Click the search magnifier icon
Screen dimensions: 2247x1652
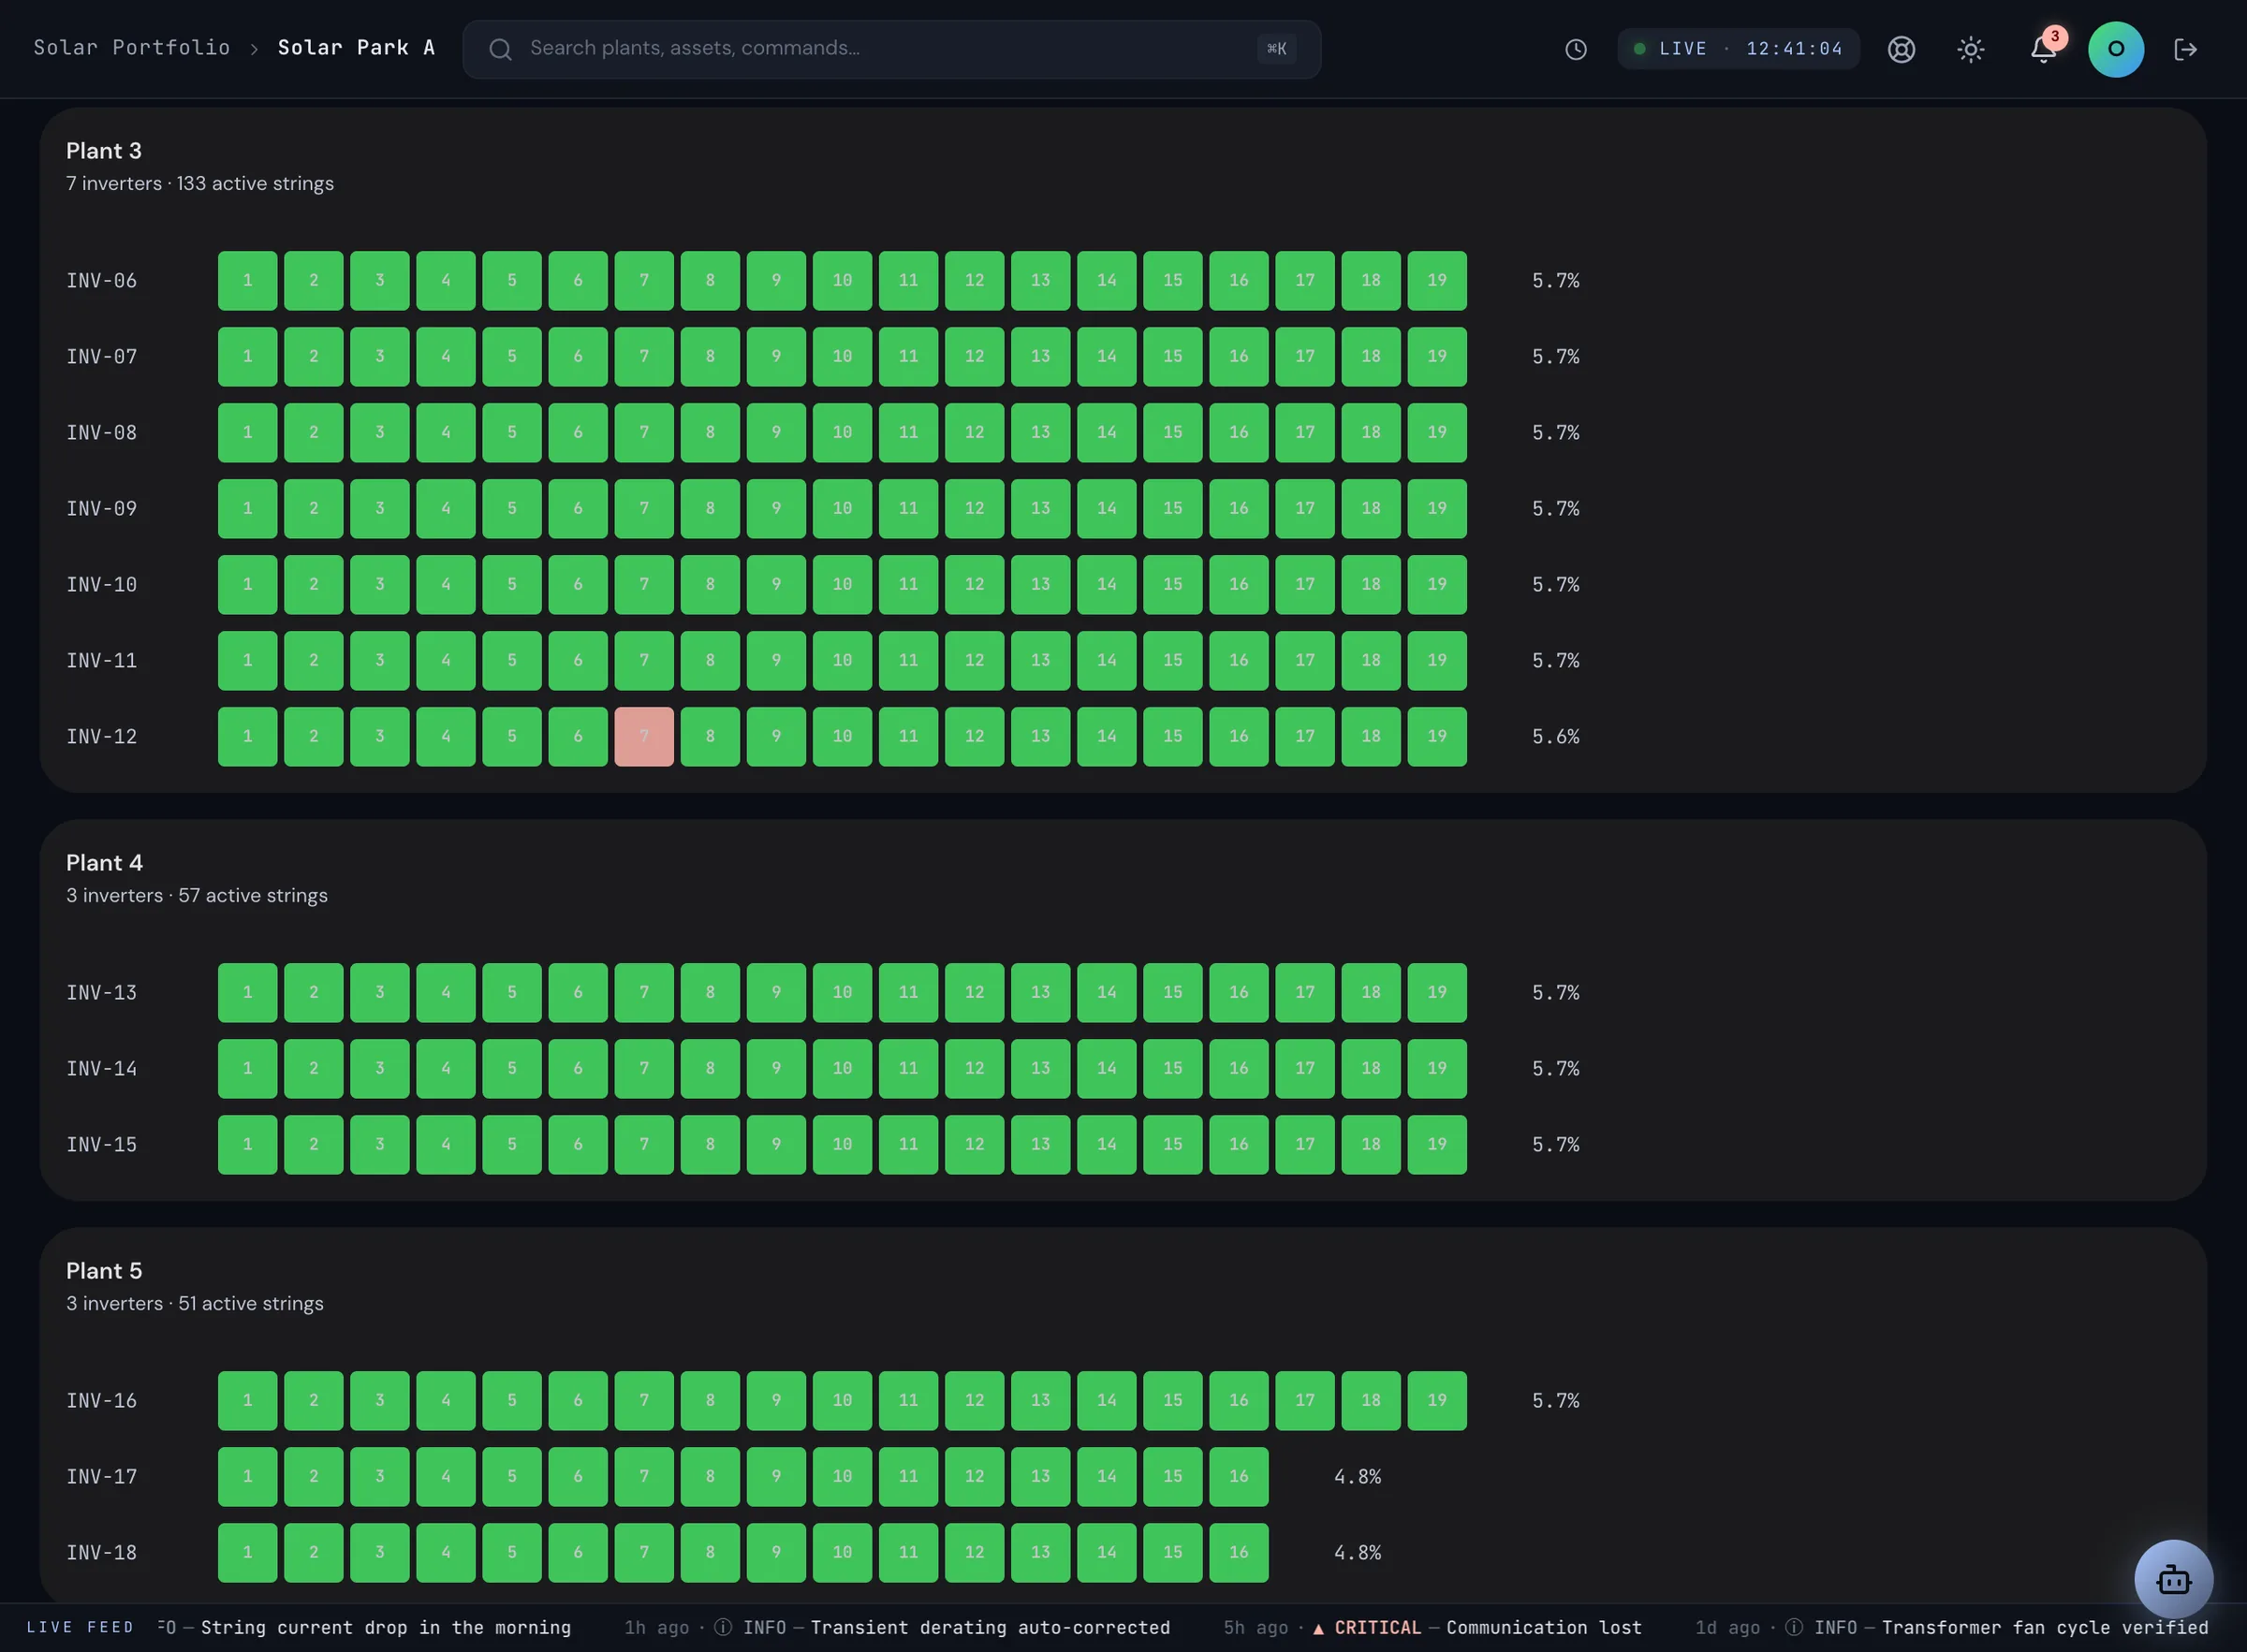pyautogui.click(x=500, y=49)
